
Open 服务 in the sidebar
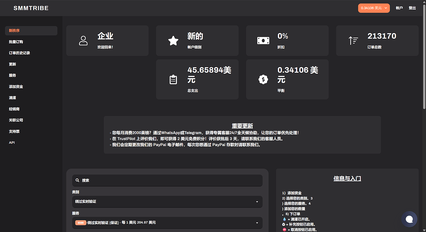[12, 76]
